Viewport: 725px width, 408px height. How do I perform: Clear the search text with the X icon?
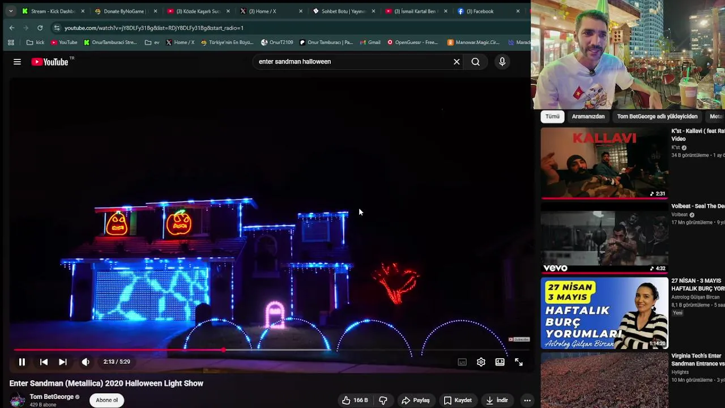[x=457, y=62]
